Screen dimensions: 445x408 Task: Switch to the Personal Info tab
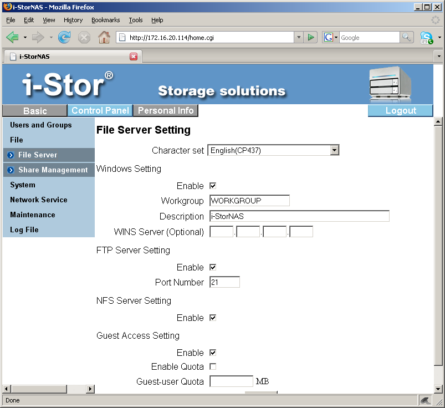pyautogui.click(x=166, y=110)
